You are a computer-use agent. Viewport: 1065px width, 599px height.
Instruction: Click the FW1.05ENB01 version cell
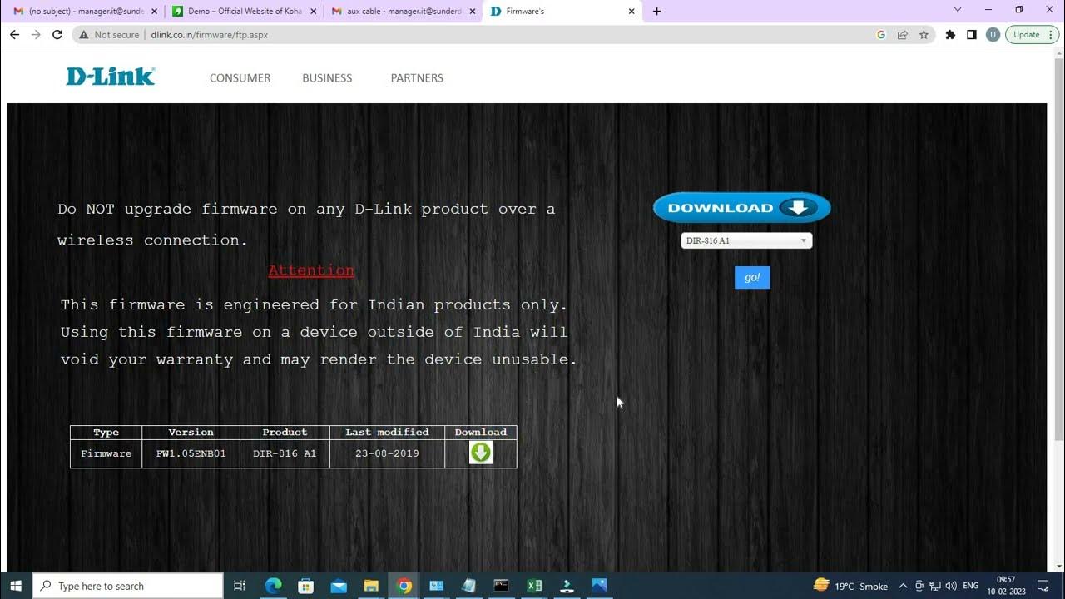coord(191,453)
